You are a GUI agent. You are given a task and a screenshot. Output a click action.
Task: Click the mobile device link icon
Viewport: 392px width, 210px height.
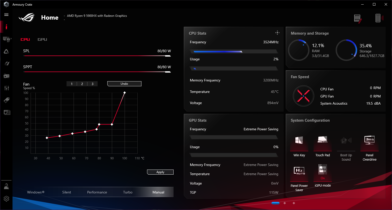click(379, 18)
